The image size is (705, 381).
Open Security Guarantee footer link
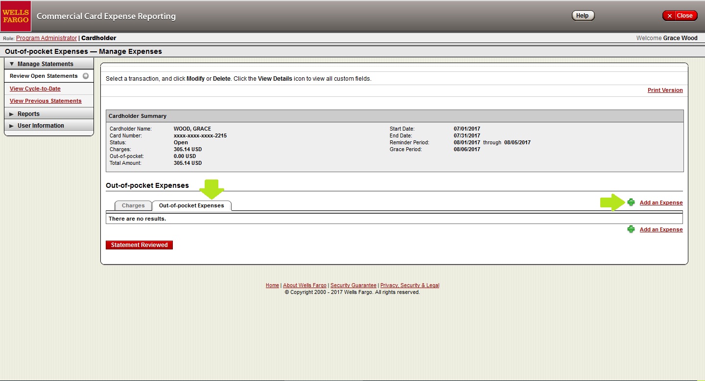pos(353,285)
